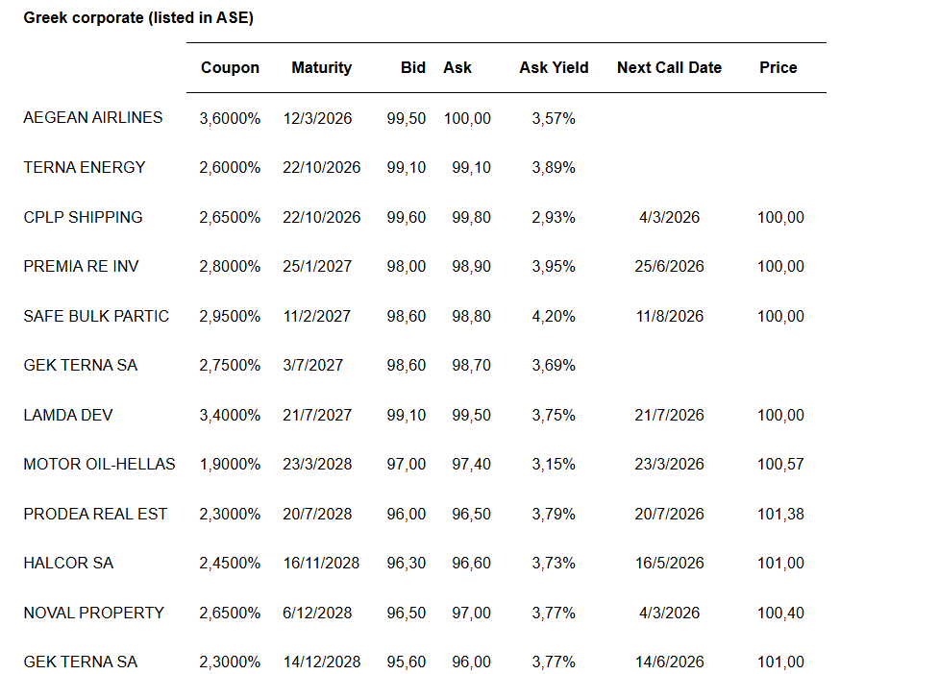Click the Bid column header
The image size is (939, 674).
click(413, 68)
